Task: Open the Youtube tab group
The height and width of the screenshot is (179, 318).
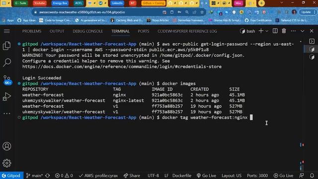Action: tap(40, 3)
